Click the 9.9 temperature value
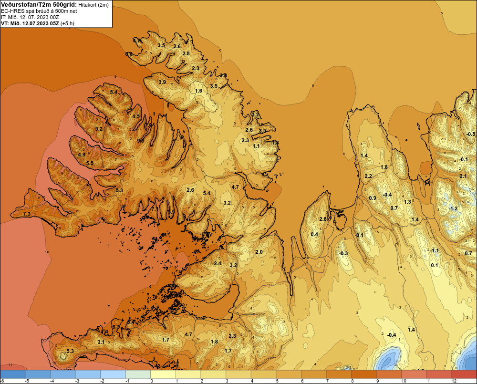The height and width of the screenshot is (384, 477). (141, 141)
